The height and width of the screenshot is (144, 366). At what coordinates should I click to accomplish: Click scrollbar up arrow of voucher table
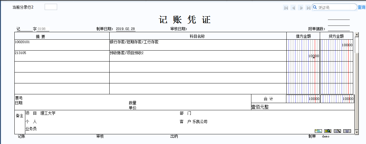pyautogui.click(x=356, y=35)
